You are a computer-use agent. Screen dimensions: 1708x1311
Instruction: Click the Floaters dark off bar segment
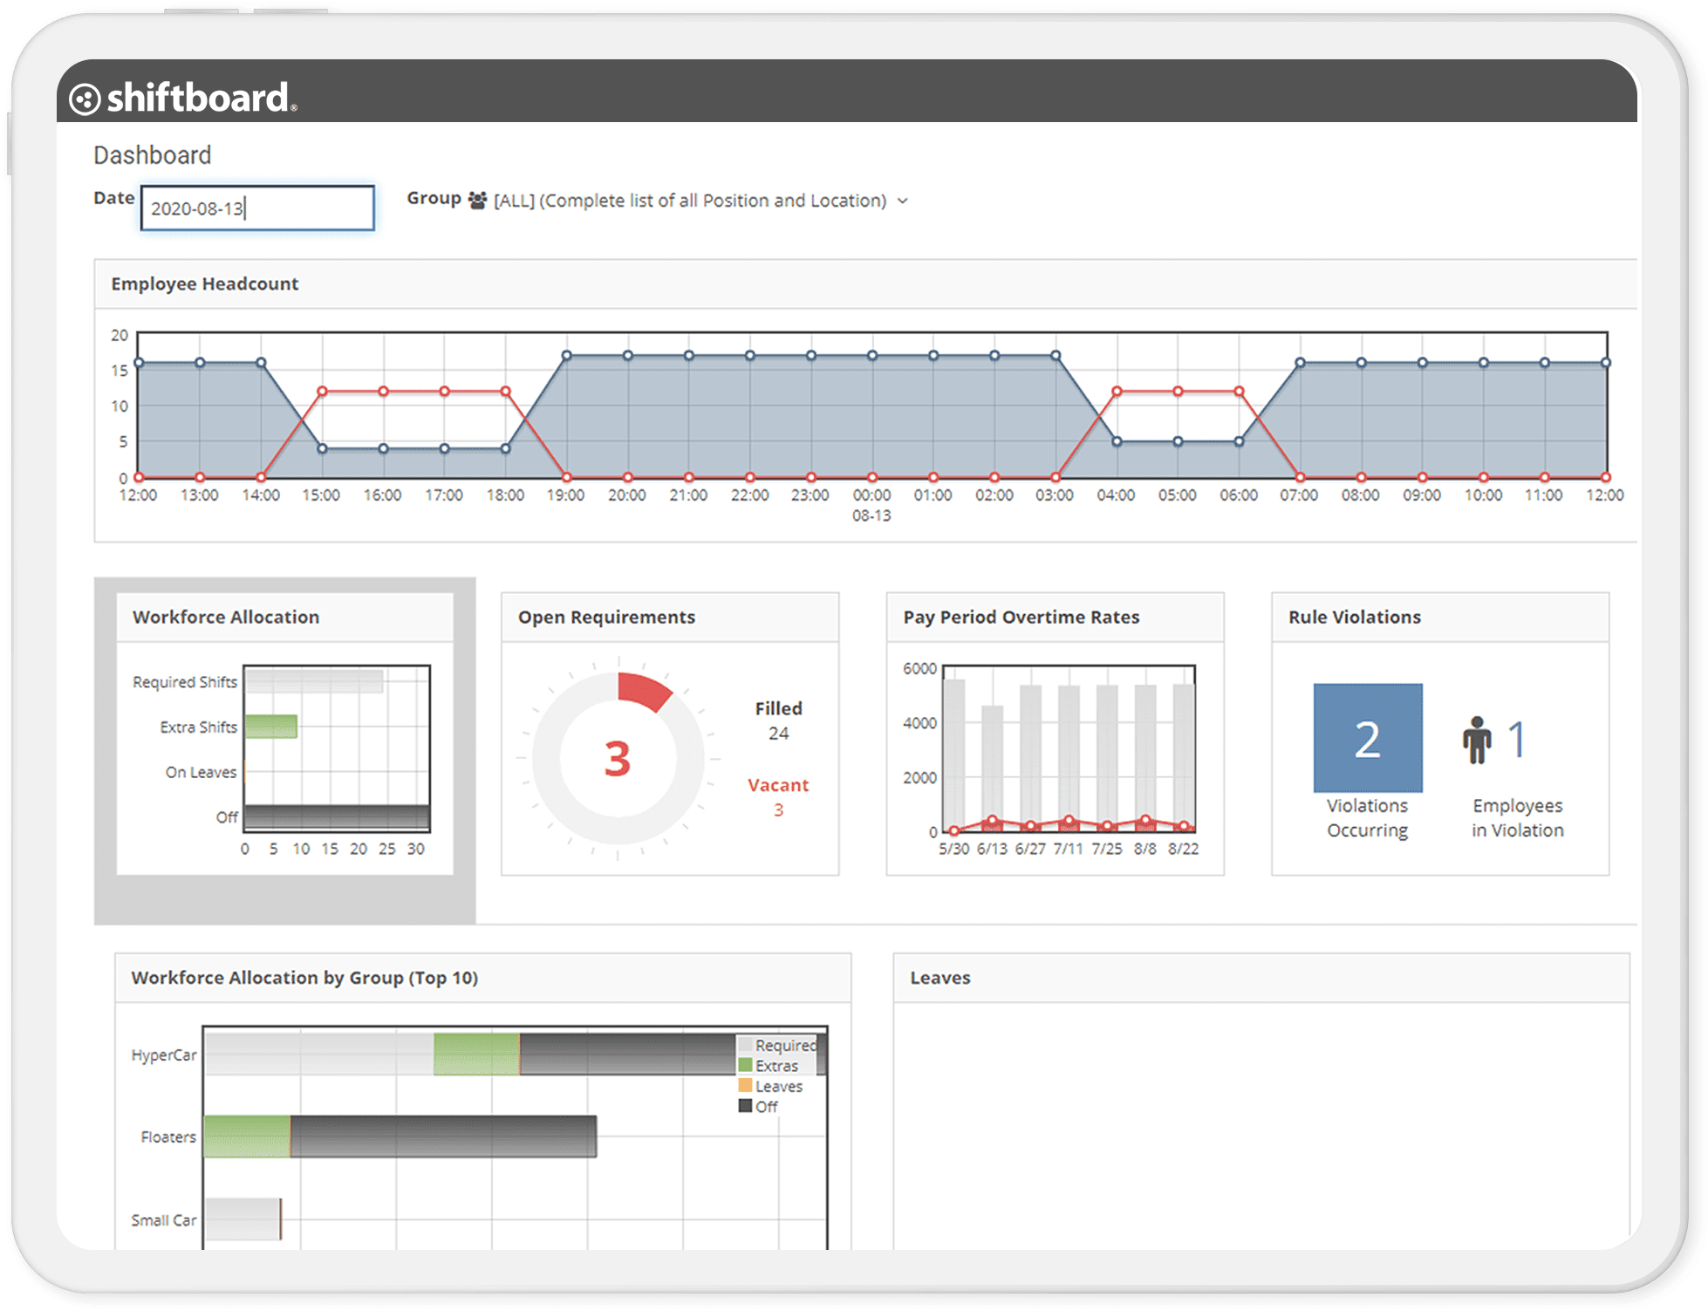click(x=443, y=1137)
